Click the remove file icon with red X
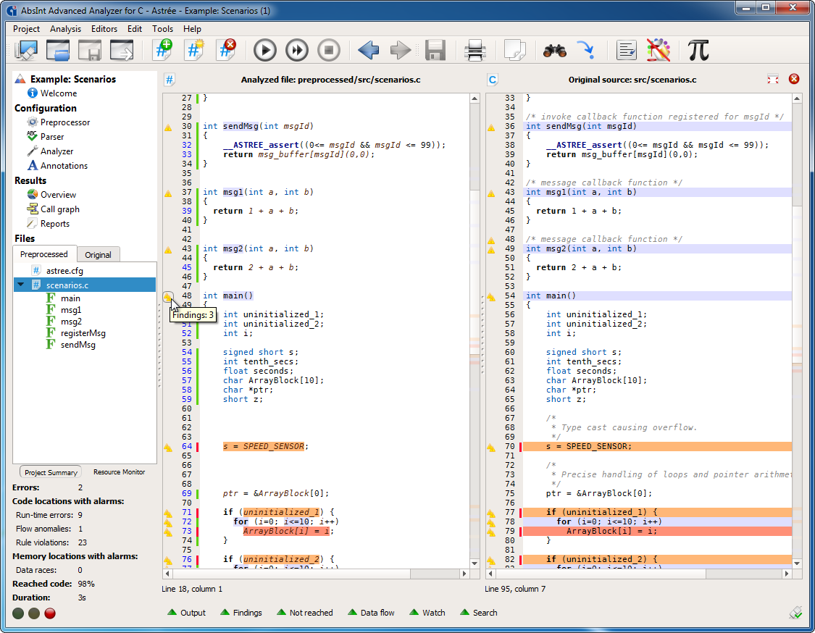 pyautogui.click(x=226, y=51)
